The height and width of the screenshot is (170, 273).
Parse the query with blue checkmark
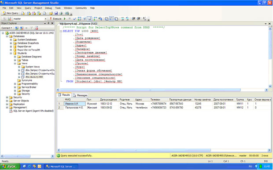74,19
